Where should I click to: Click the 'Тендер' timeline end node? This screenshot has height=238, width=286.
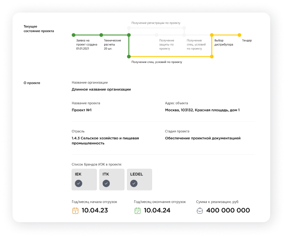[239, 35]
